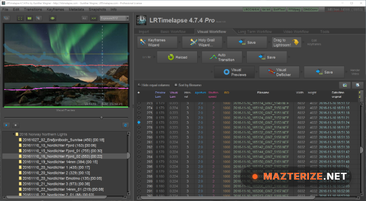Switch to the Video Workflow tab
Viewport: 366px width, 201px height.
point(296,32)
